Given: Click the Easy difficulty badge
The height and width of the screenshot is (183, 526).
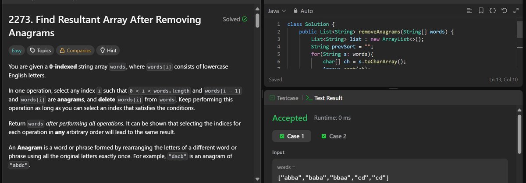Looking at the screenshot, I should coord(17,50).
